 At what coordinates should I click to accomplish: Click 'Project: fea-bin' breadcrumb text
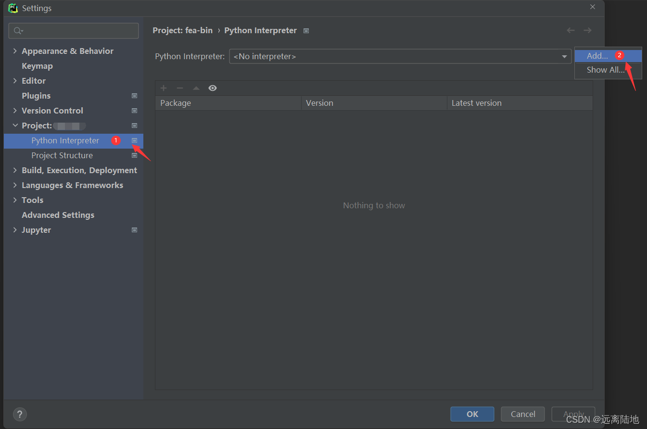pos(182,30)
